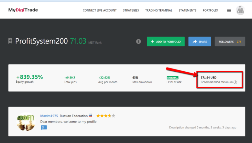252x143 pixels.
Task: Open the hamburger menu icon
Action: (229, 10)
